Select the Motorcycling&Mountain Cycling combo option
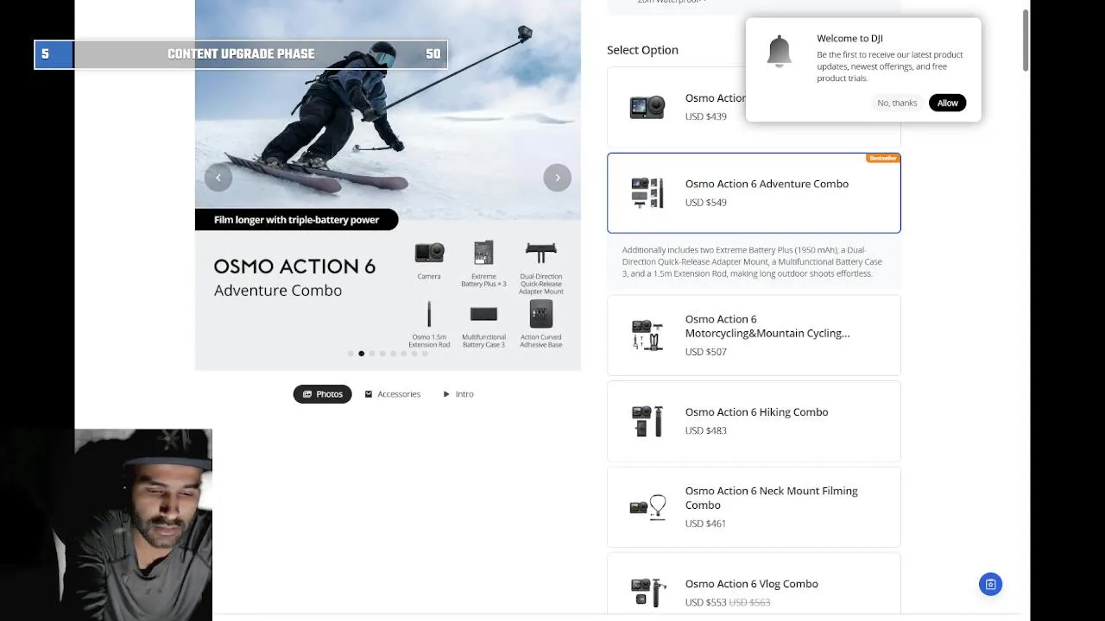Screen dimensions: 1105x621 (754, 336)
